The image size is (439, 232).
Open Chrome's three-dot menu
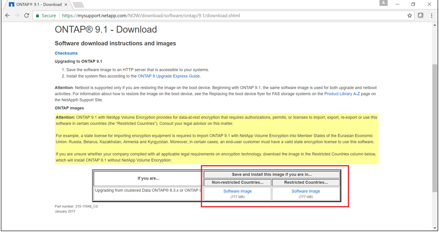pyautogui.click(x=431, y=15)
